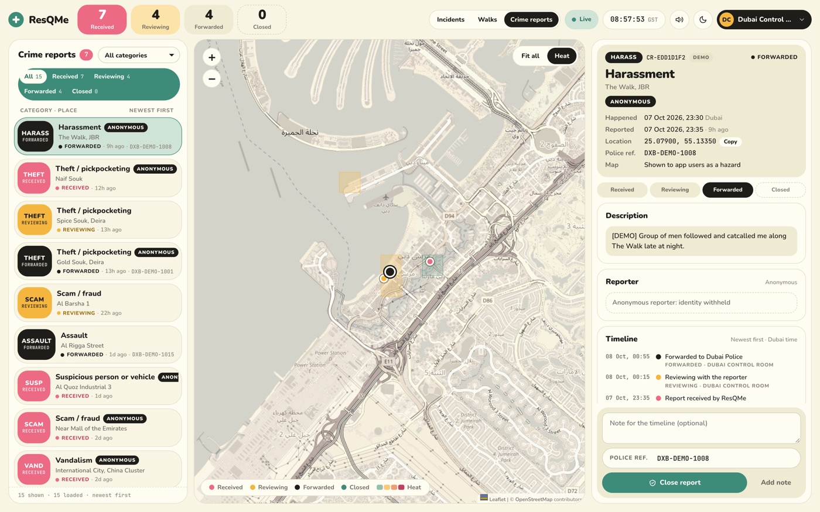Screen dimensions: 820x512
Task: Click THEFT badge on Naif Souk report
Action: (34, 178)
